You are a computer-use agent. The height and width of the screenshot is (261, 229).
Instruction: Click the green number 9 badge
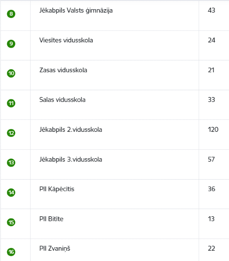pos(11,44)
